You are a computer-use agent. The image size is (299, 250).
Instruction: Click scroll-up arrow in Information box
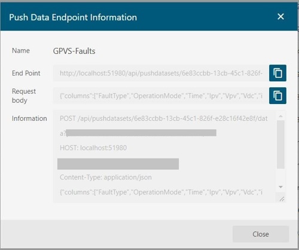(x=280, y=116)
